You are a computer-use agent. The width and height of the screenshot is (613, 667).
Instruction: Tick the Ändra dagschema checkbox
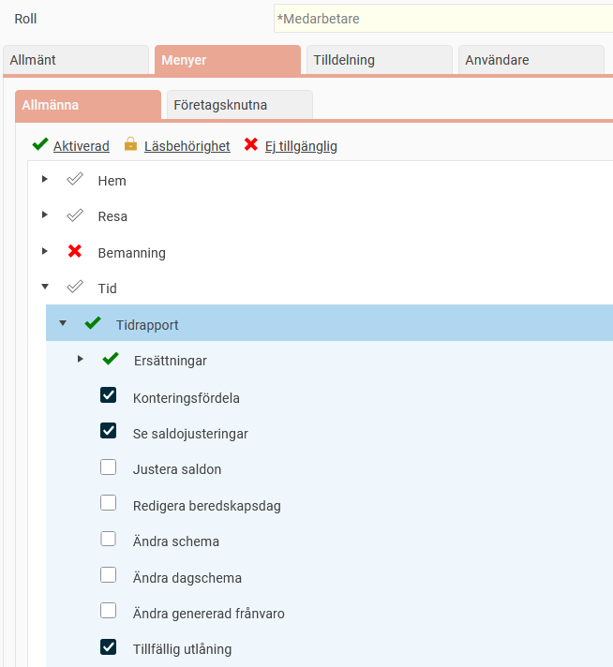[109, 575]
